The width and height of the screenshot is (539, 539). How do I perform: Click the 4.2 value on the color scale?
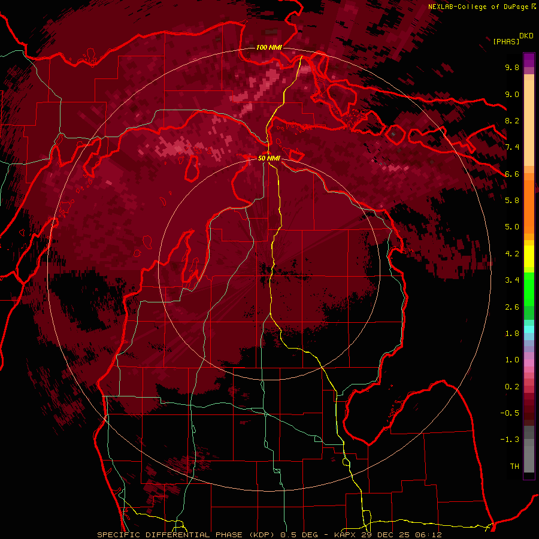click(x=512, y=254)
